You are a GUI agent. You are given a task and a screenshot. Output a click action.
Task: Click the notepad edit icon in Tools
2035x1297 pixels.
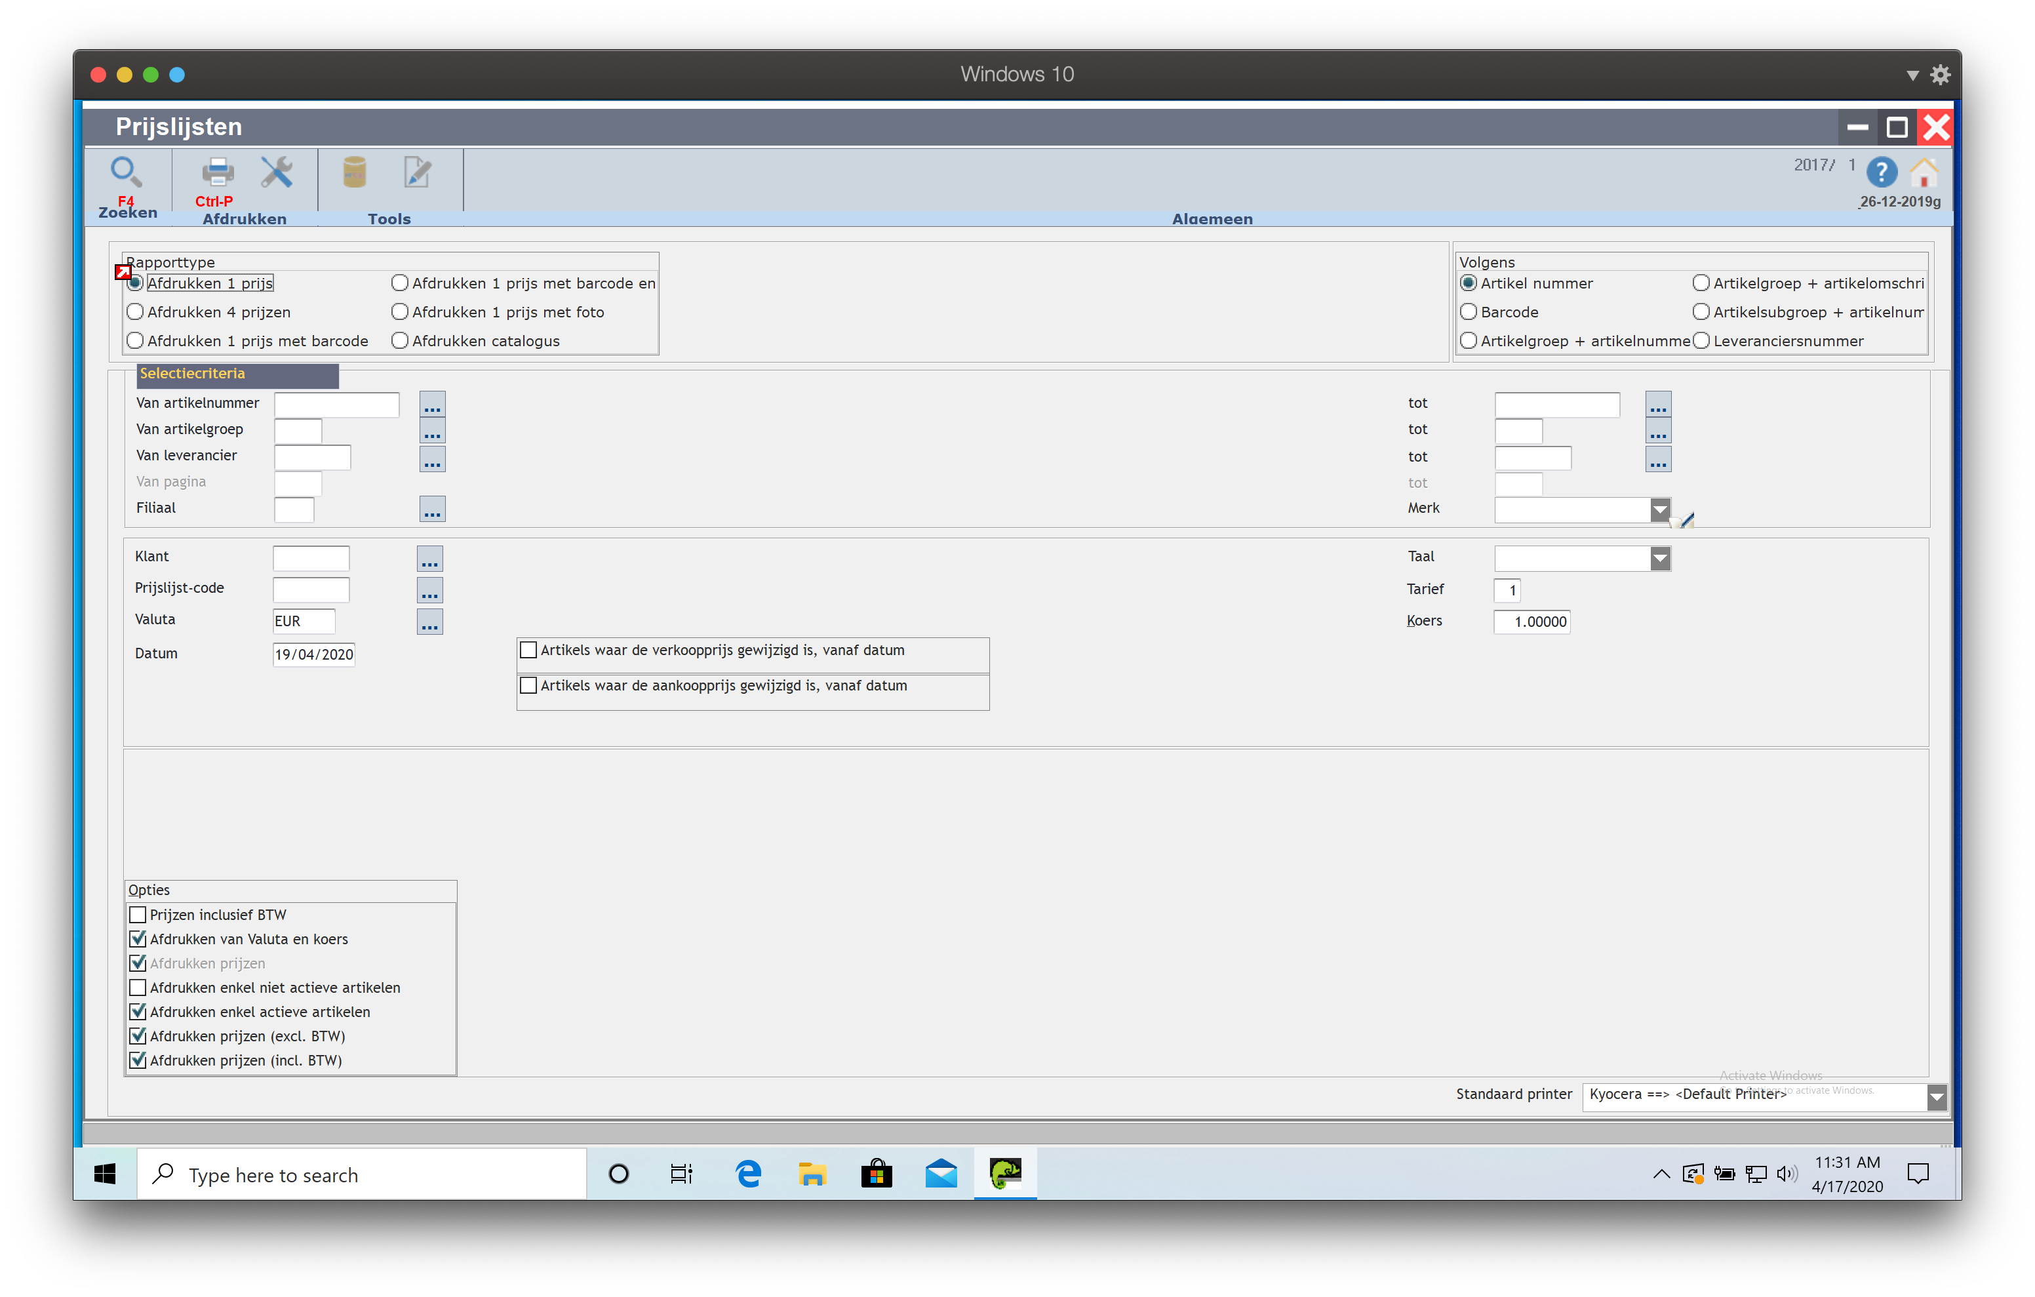click(416, 172)
